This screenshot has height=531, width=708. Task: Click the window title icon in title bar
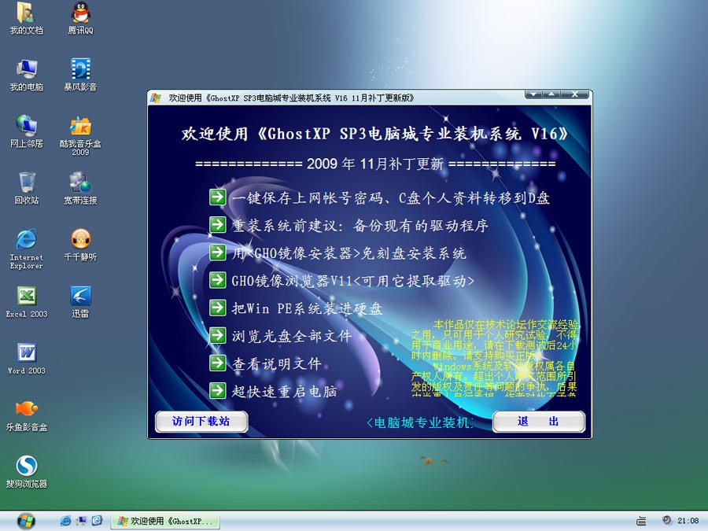coord(157,98)
